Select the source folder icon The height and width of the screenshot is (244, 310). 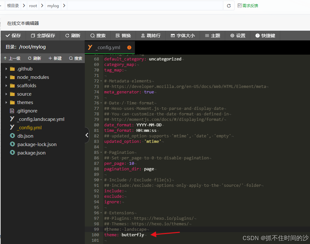click(12, 94)
